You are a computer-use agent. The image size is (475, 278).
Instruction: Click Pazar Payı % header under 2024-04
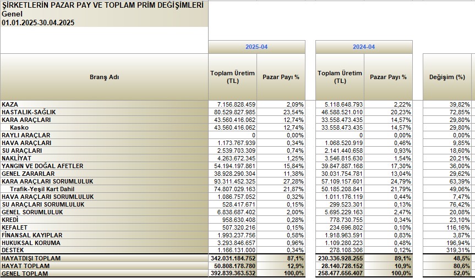click(389, 77)
